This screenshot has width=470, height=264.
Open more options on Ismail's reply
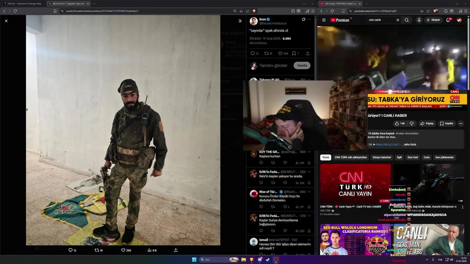pyautogui.click(x=309, y=240)
